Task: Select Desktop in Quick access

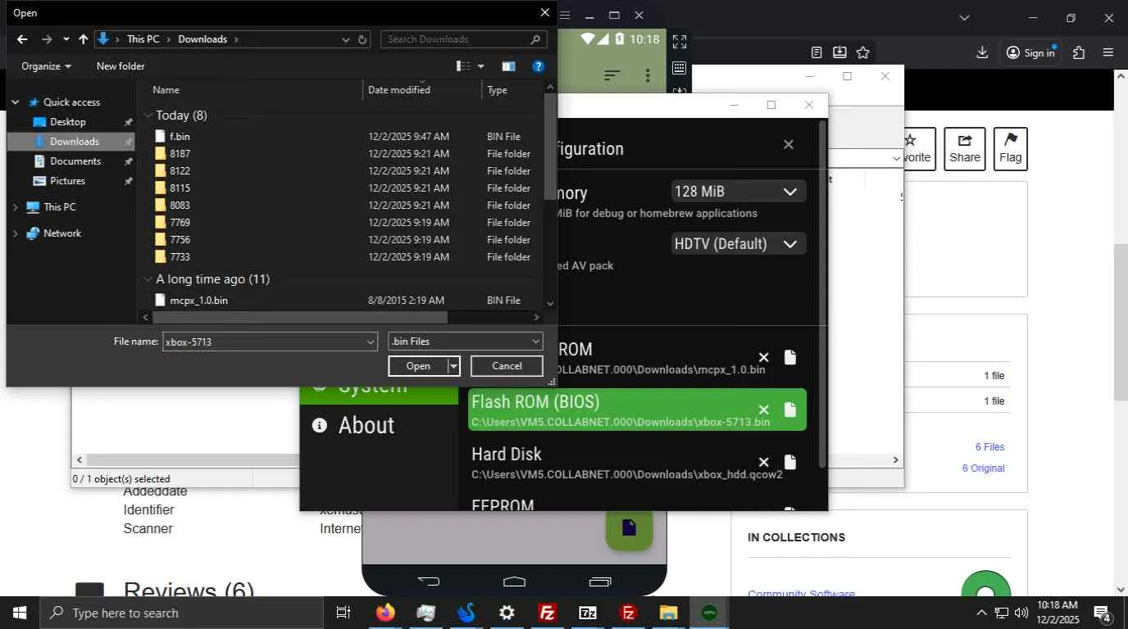Action: [67, 122]
